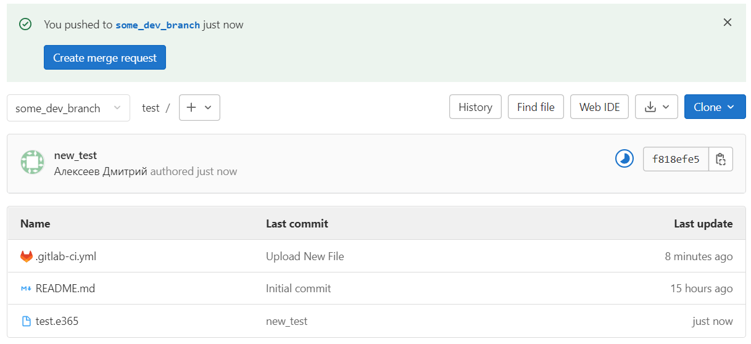Click the Find file button
The image size is (751, 344).
(536, 107)
